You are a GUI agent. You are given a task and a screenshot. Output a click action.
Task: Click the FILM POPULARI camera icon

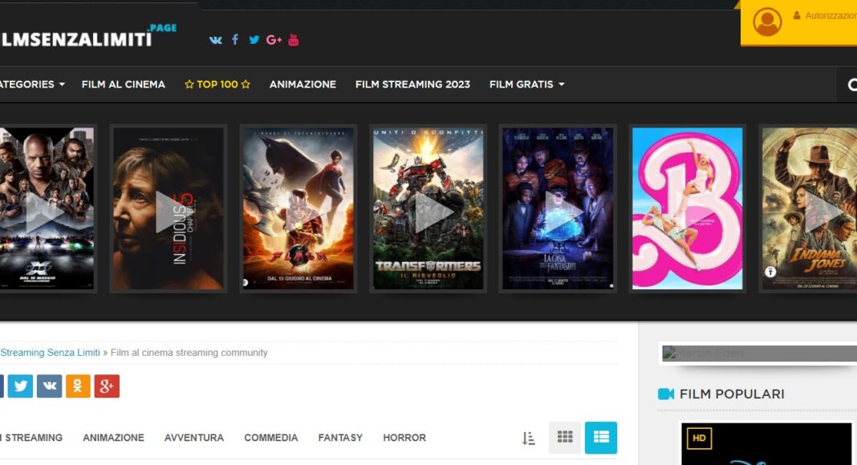point(666,394)
